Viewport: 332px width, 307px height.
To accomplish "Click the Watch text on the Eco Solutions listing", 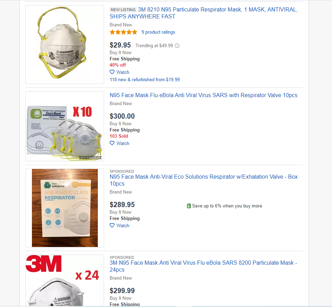I will [123, 225].
